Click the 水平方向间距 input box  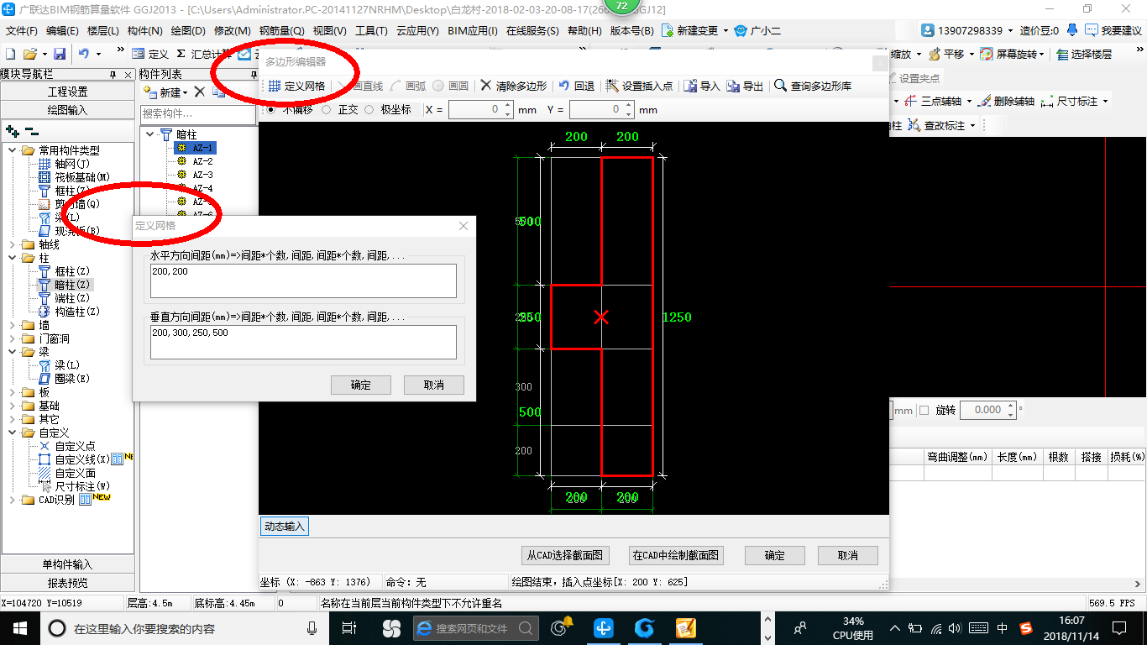pos(303,281)
